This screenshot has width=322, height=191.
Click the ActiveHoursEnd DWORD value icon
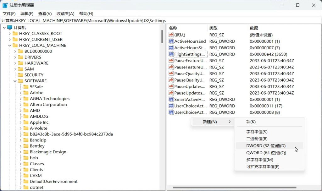pyautogui.click(x=171, y=41)
